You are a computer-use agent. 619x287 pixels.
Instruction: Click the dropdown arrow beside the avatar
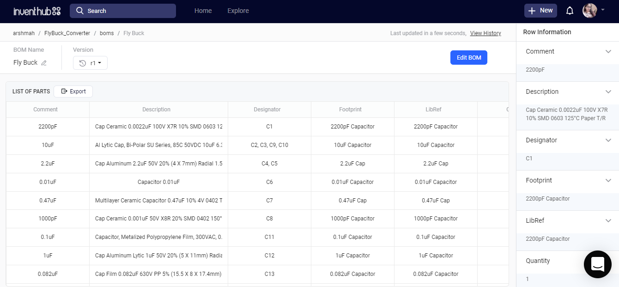(x=603, y=9)
